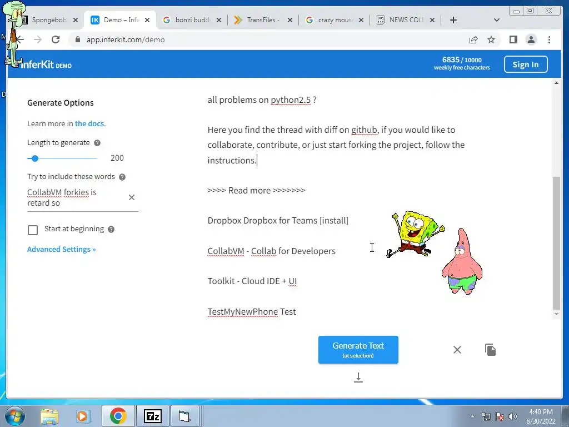Go forward with the browser arrow
Viewport: 569px width, 427px height.
pos(38,39)
